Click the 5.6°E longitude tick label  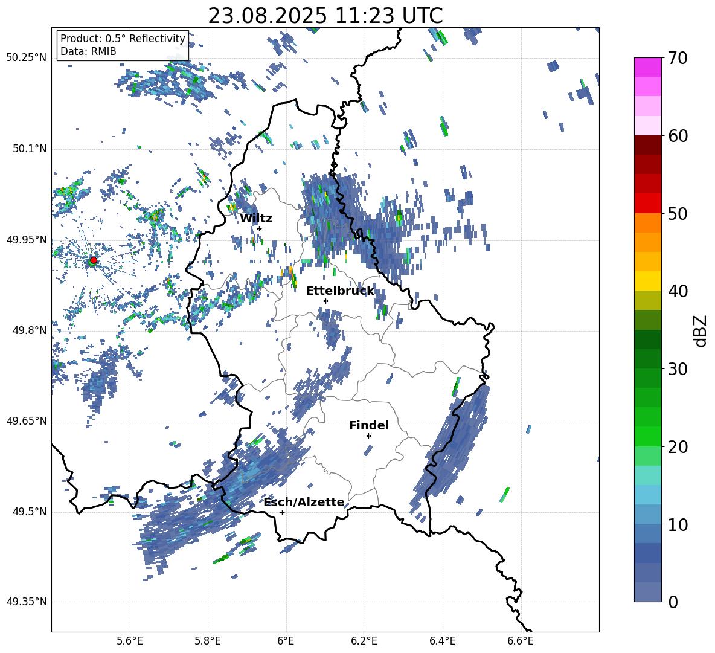pos(130,641)
